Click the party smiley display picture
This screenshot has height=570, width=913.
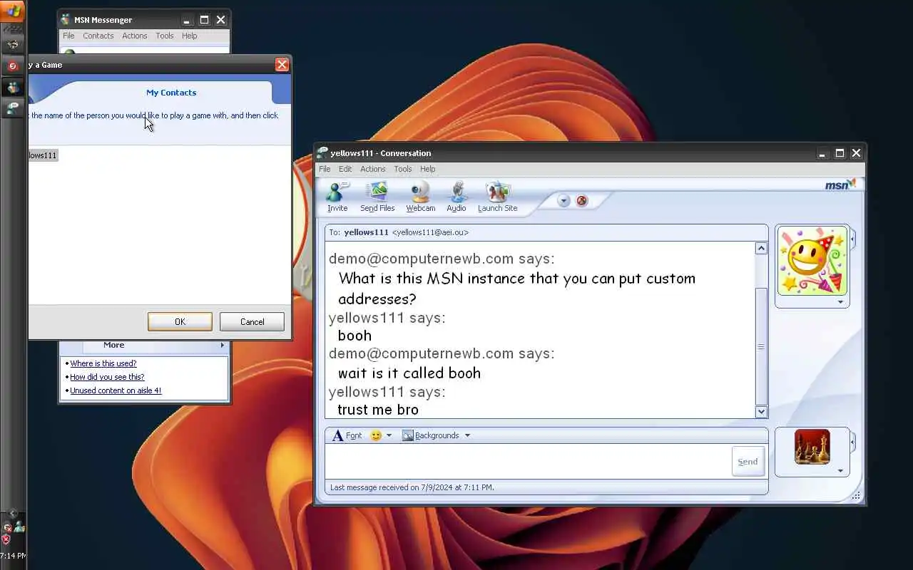(812, 261)
